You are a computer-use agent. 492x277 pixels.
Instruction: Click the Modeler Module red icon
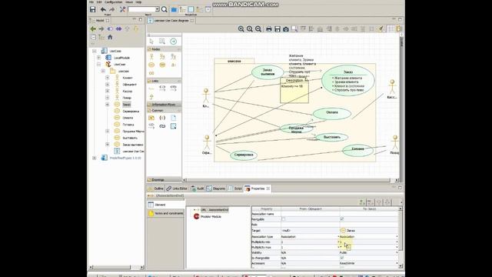[x=197, y=216]
